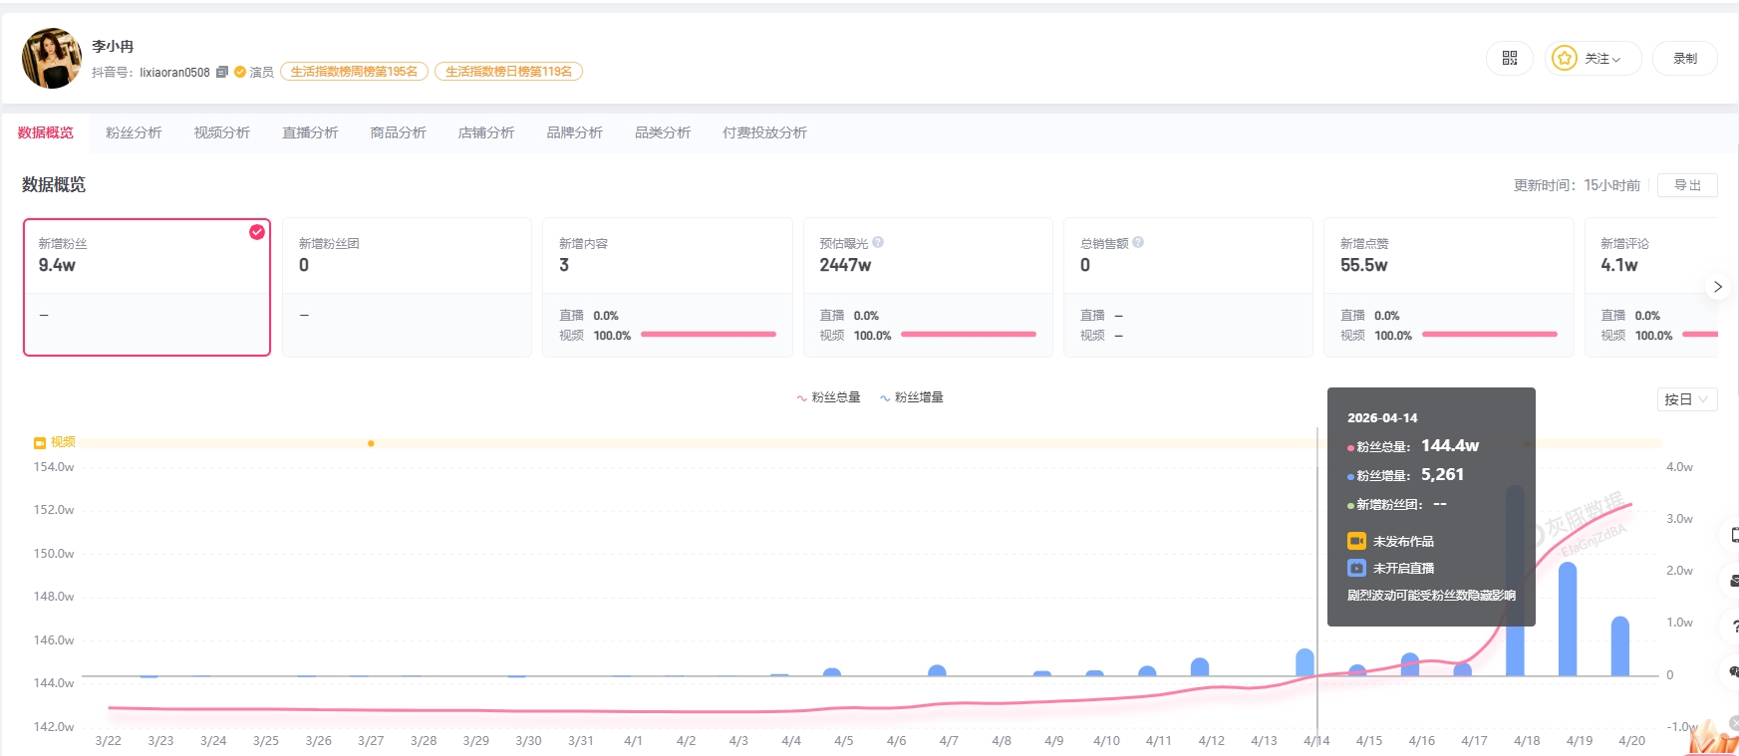Toggle the 粉丝增量 legend series

tap(911, 397)
